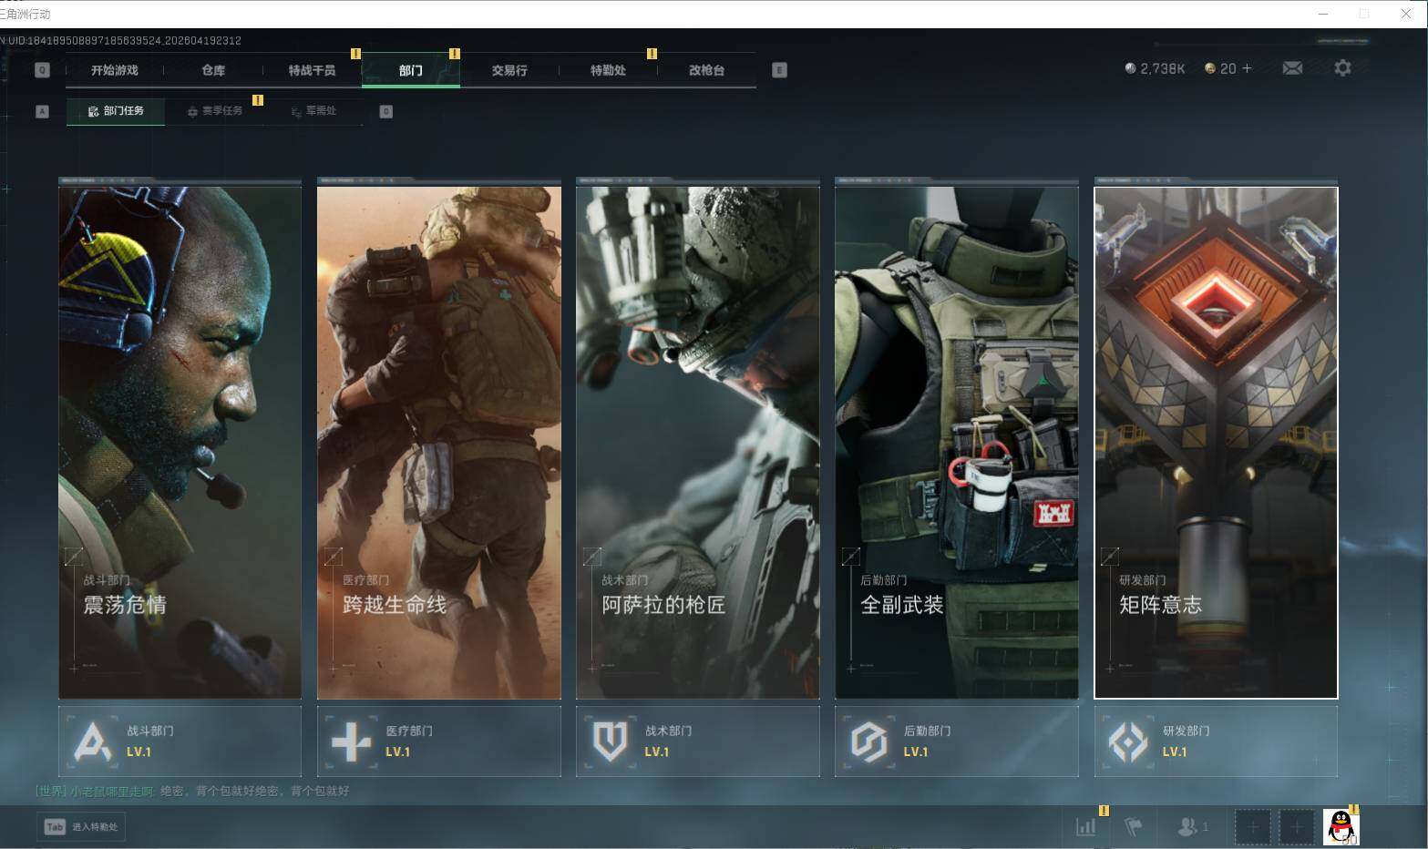This screenshot has width=1428, height=849.
Task: Click the Tab 进入特勤处 button
Action: tap(82, 827)
